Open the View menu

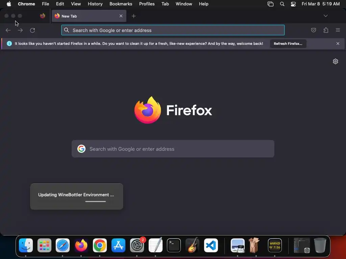[x=76, y=4]
